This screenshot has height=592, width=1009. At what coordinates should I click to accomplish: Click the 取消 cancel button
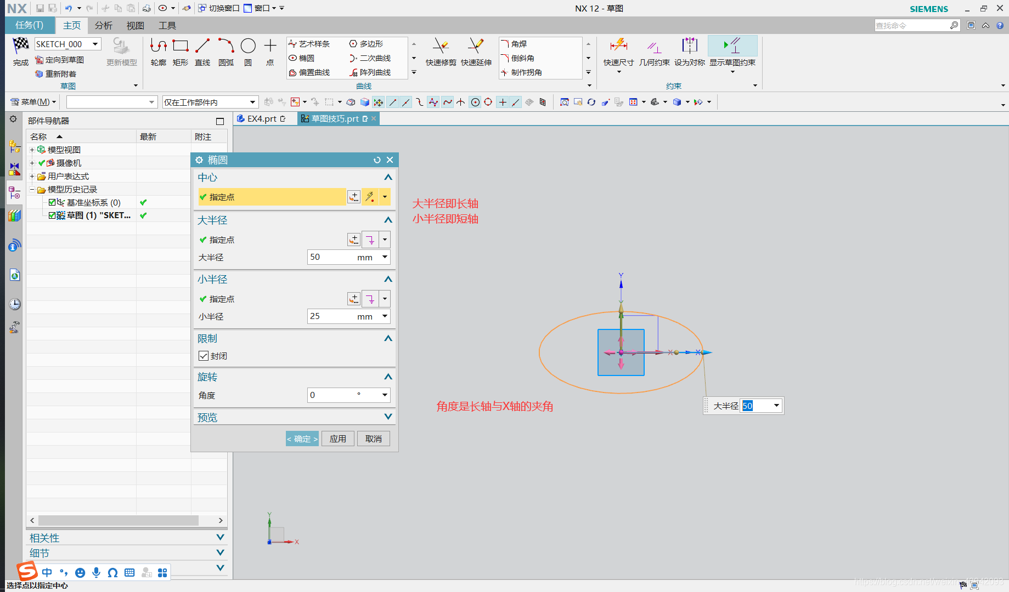374,439
